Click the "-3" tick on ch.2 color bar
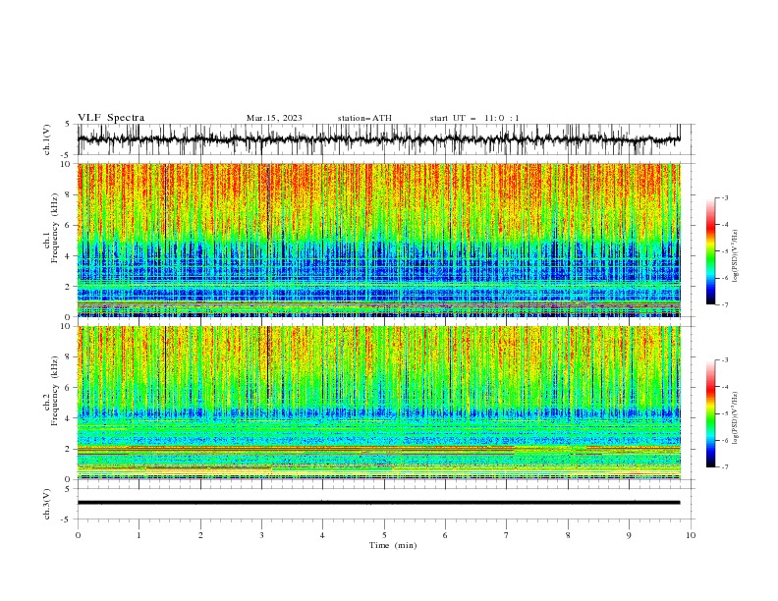Image resolution: width=778 pixels, height=601 pixels. pyautogui.click(x=724, y=360)
